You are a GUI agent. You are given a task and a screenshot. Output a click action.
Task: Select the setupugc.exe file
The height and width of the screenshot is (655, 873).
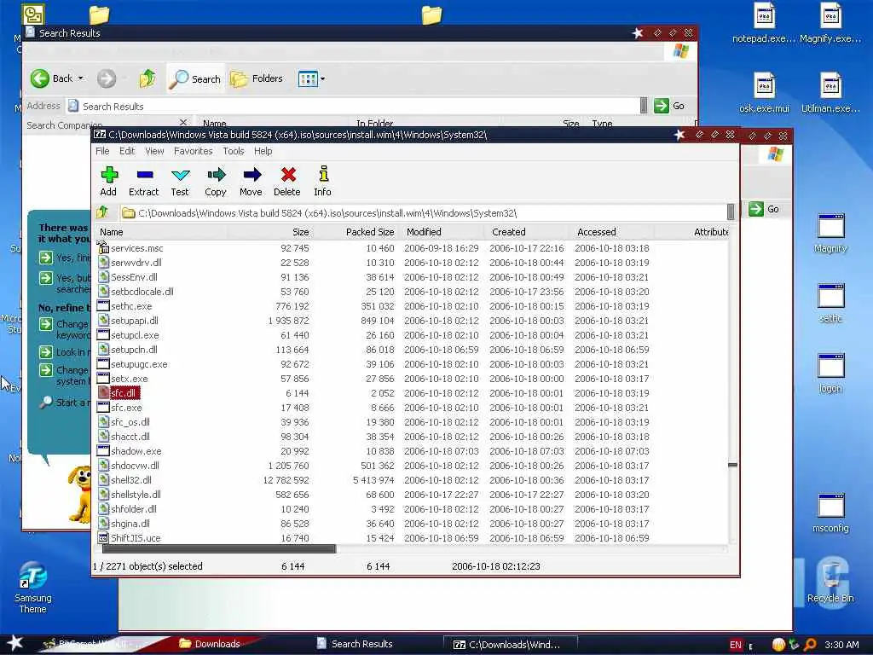tap(139, 364)
